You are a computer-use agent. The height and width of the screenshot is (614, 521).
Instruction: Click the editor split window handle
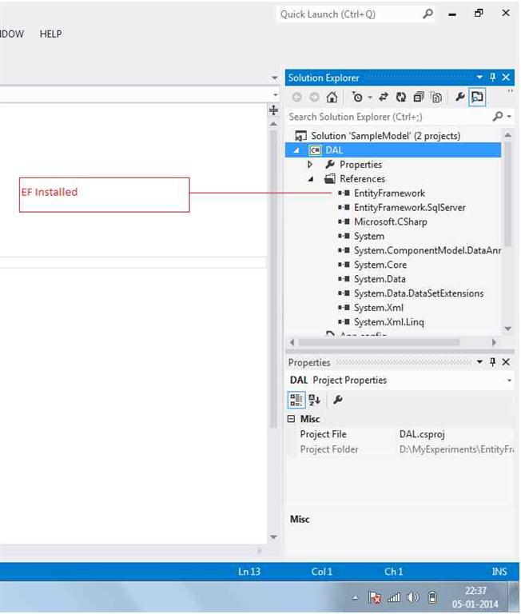coord(273,110)
